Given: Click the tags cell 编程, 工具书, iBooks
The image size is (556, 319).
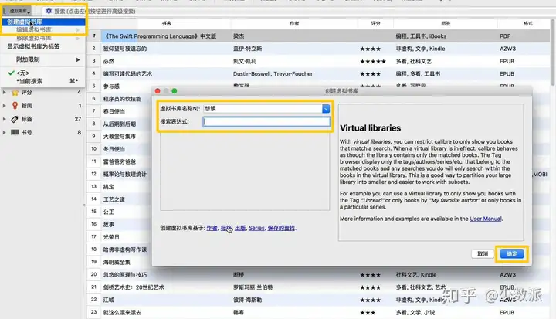Looking at the screenshot, I should pyautogui.click(x=421, y=36).
